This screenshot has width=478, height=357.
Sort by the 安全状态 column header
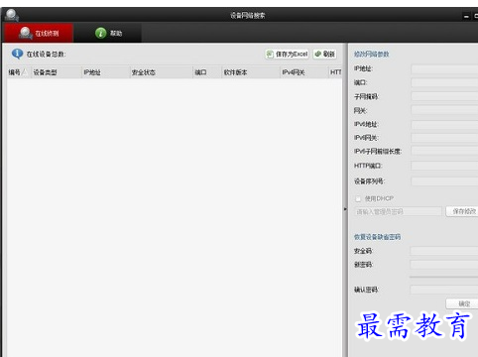tap(161, 72)
